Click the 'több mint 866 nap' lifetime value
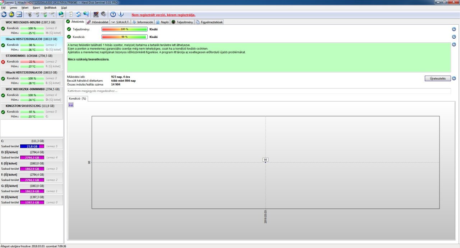This screenshot has height=248, width=460. point(124,81)
